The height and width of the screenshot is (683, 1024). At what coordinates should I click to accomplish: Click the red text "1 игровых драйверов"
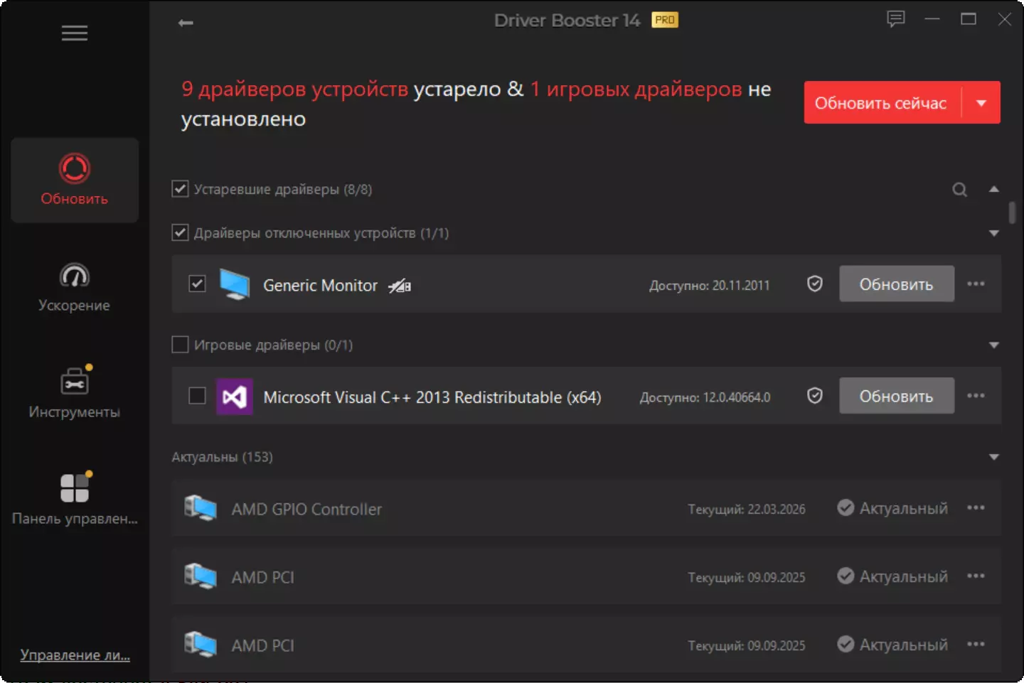[636, 90]
